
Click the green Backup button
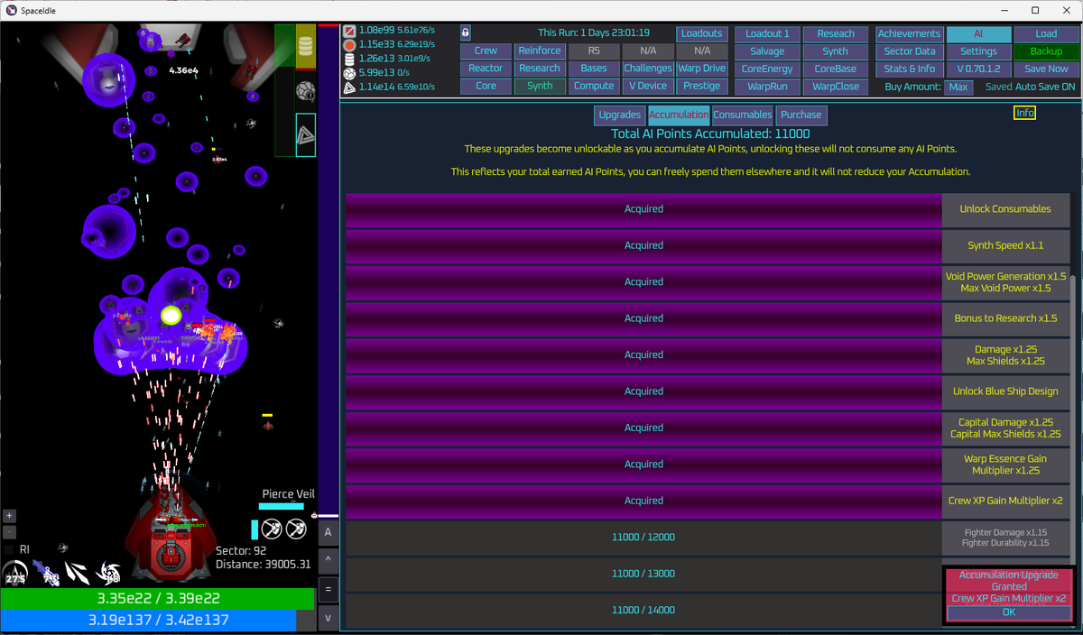[x=1046, y=51]
